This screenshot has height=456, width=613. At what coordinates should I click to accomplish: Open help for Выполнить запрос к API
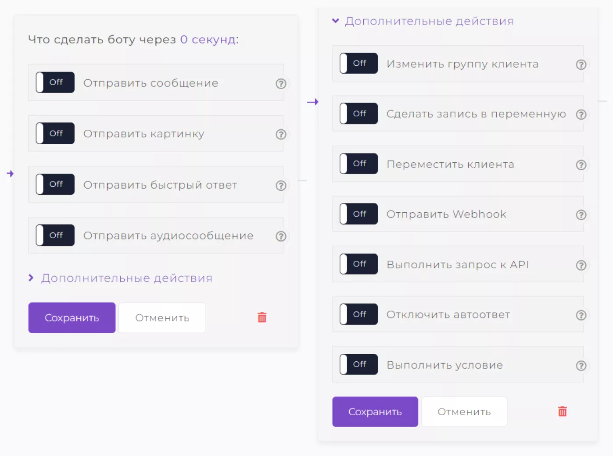pyautogui.click(x=581, y=265)
